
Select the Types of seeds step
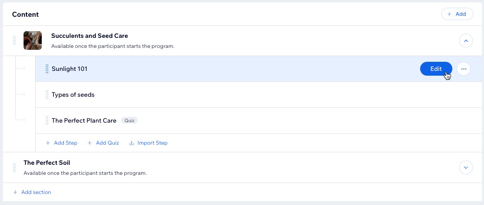(259, 95)
